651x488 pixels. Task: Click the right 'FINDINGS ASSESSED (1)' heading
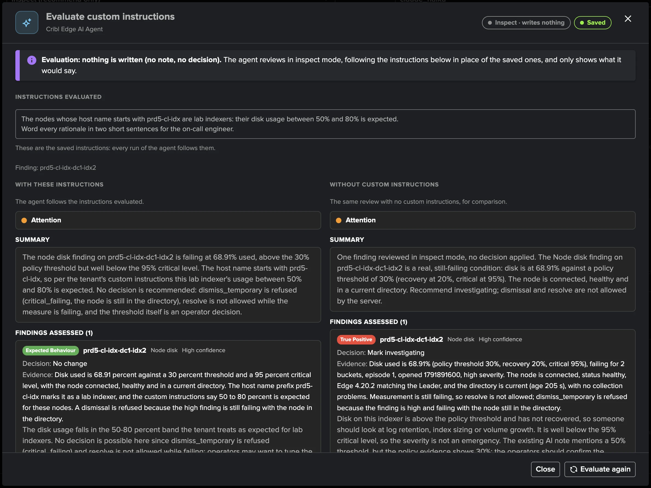pos(369,322)
